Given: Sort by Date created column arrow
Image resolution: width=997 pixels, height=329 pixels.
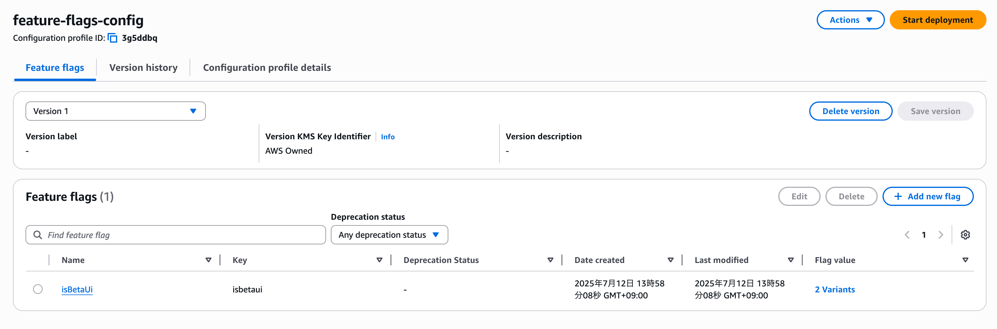Looking at the screenshot, I should [670, 260].
